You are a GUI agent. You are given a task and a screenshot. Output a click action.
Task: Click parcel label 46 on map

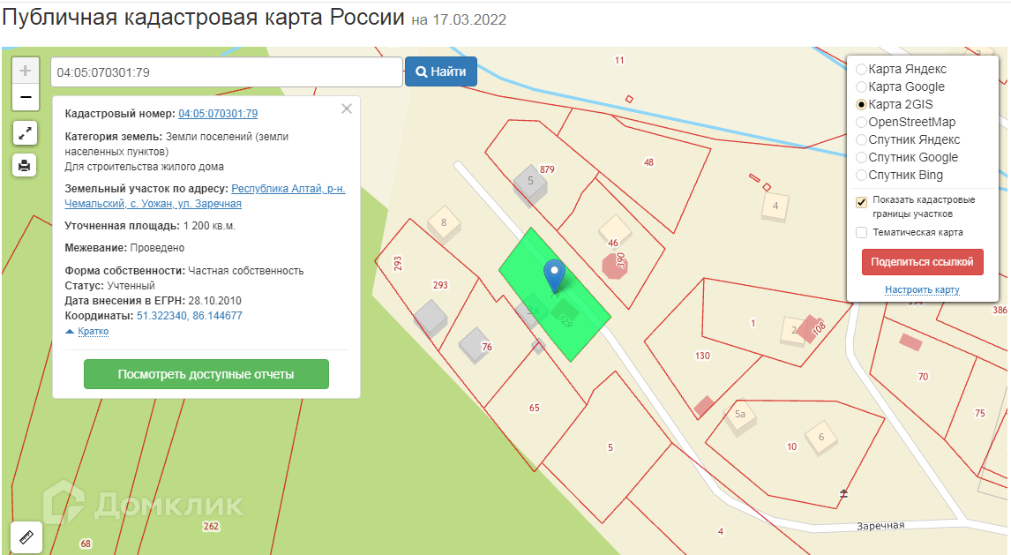click(x=612, y=243)
